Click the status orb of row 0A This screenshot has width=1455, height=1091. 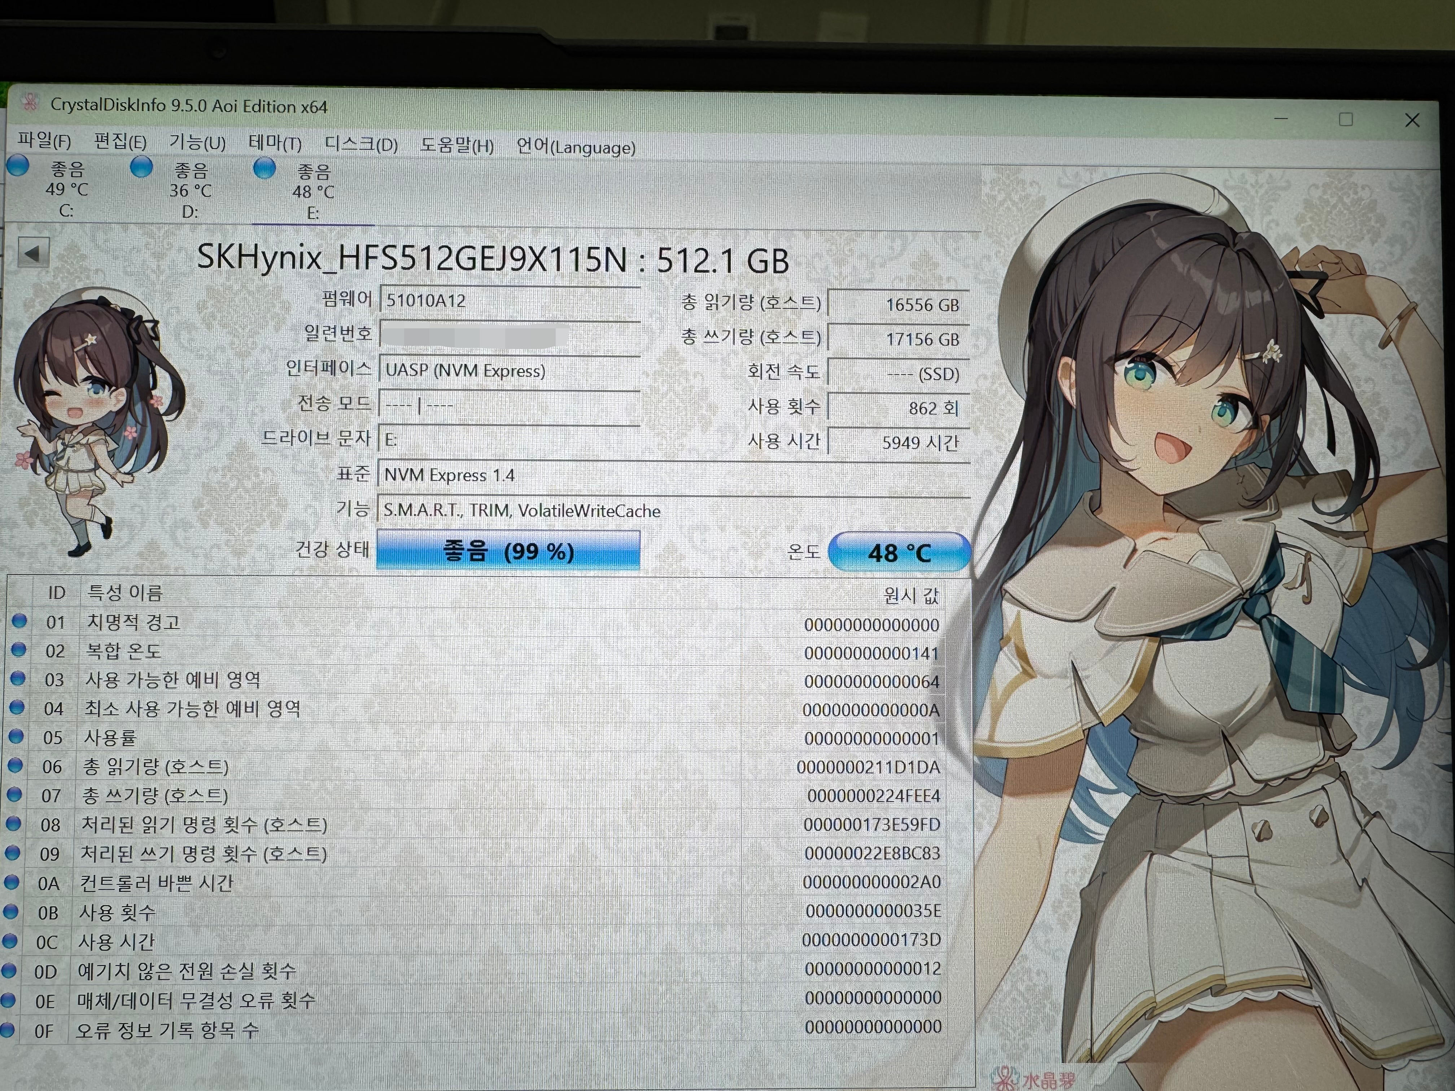pos(11,882)
